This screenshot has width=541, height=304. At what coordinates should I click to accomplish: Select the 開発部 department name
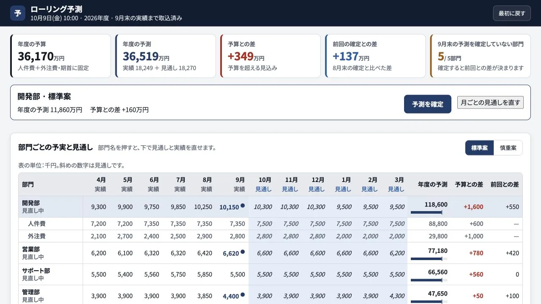coord(31,203)
